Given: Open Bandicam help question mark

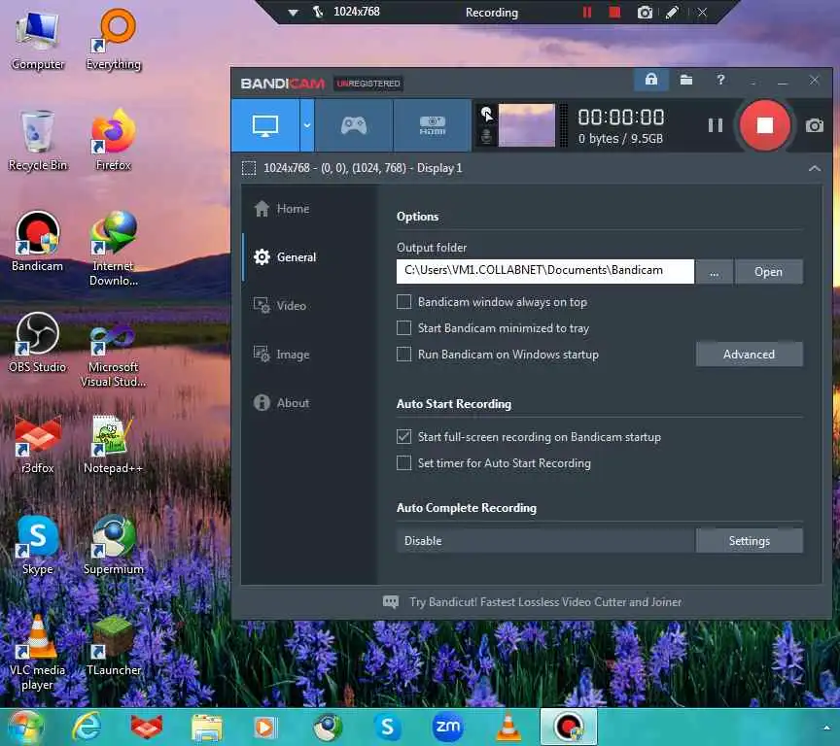Looking at the screenshot, I should click(720, 81).
